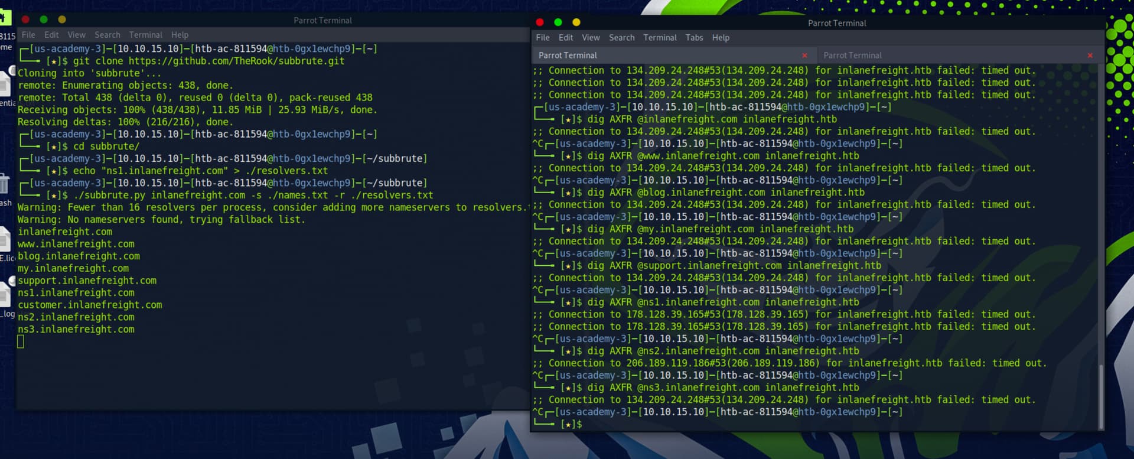Open the Search menu in the left terminal
1134x459 pixels.
(x=107, y=35)
